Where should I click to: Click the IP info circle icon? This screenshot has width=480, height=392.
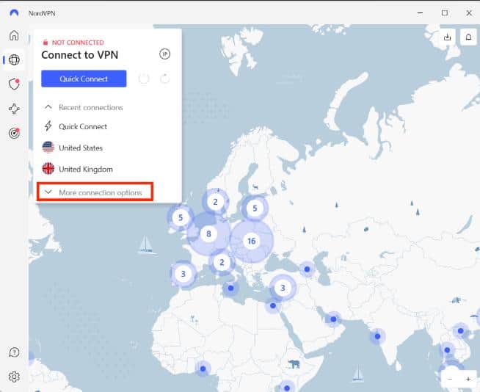[x=164, y=54]
